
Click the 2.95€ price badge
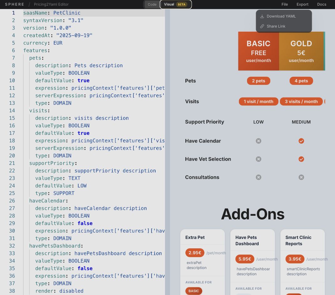click(x=195, y=253)
